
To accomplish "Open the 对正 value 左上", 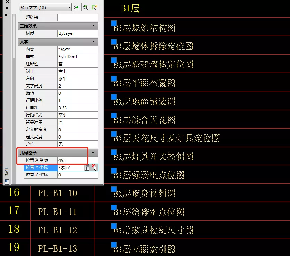I will tap(78, 71).
